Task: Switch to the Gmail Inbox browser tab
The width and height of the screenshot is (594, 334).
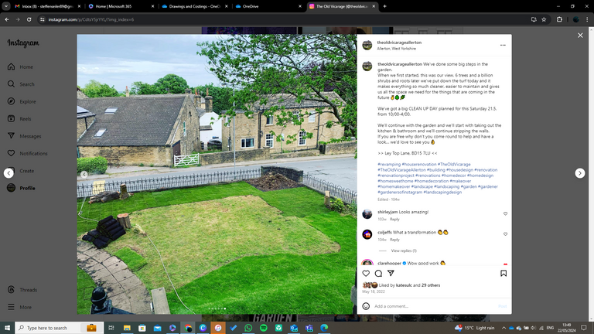Action: click(47, 6)
